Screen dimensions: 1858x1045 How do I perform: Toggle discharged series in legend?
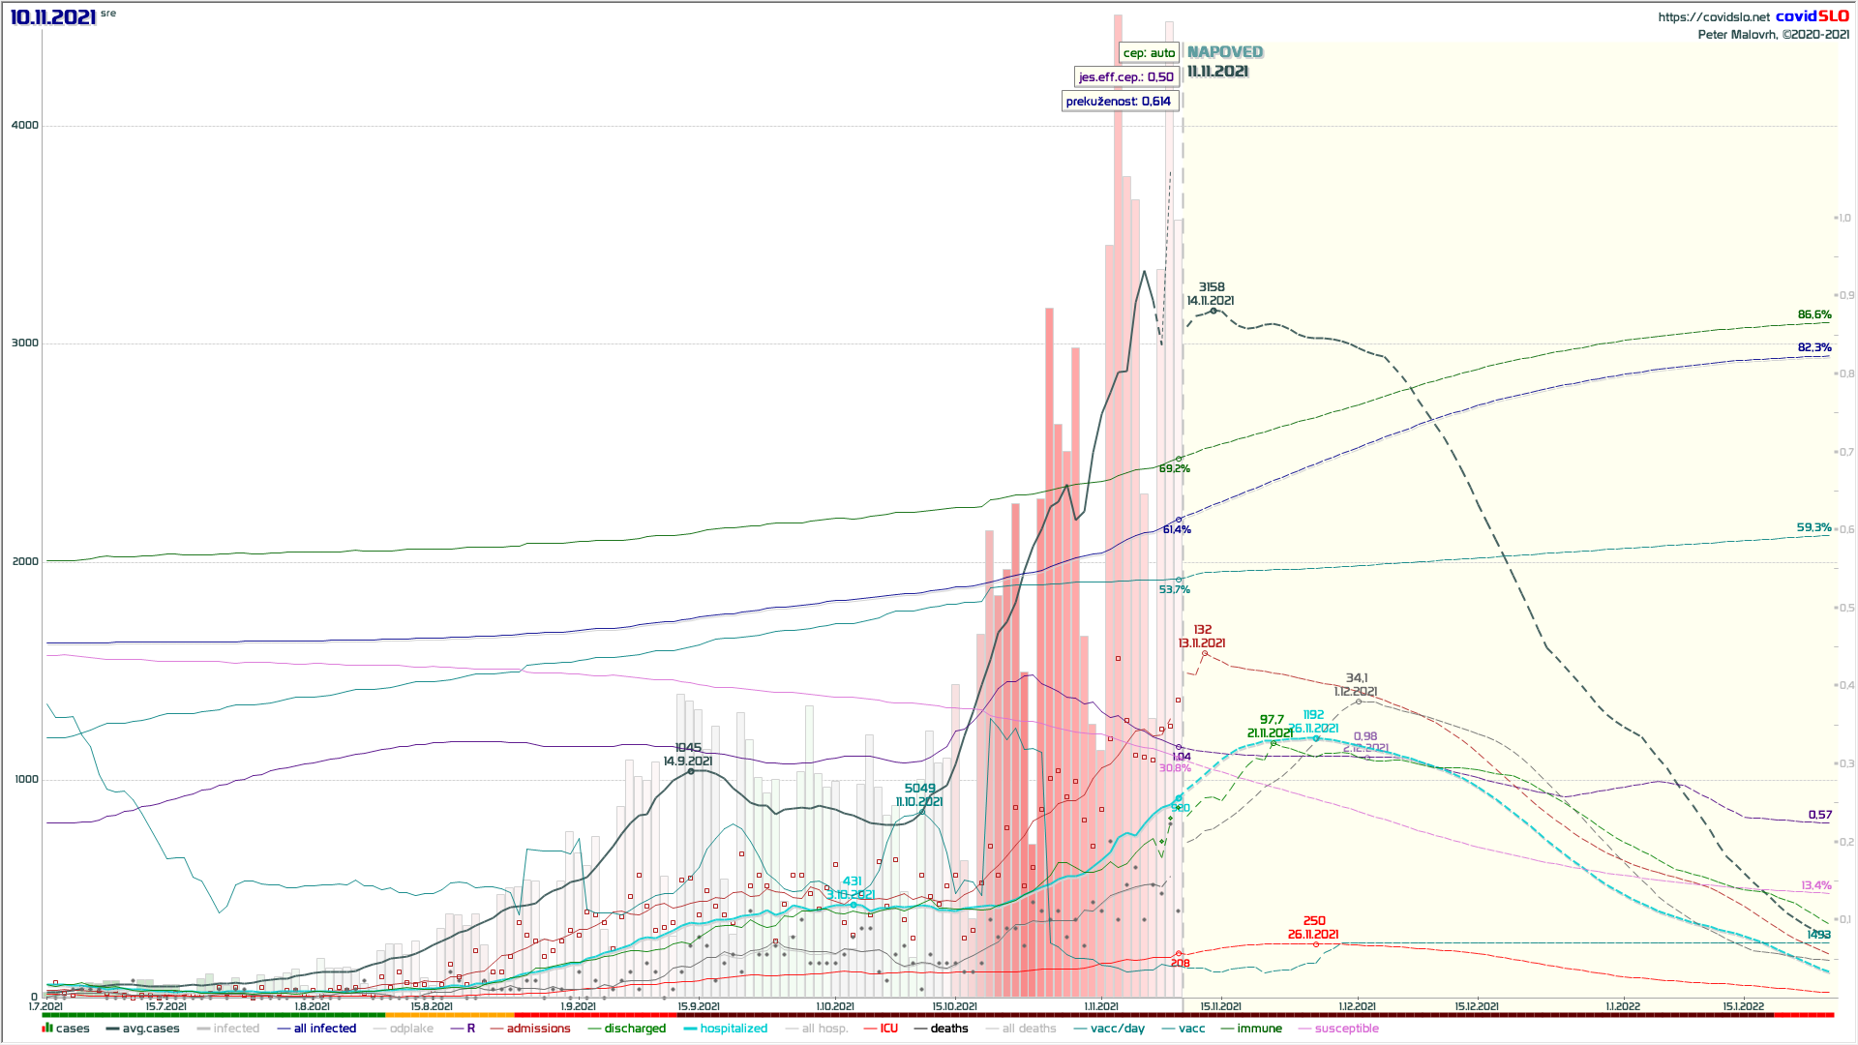coord(637,1029)
